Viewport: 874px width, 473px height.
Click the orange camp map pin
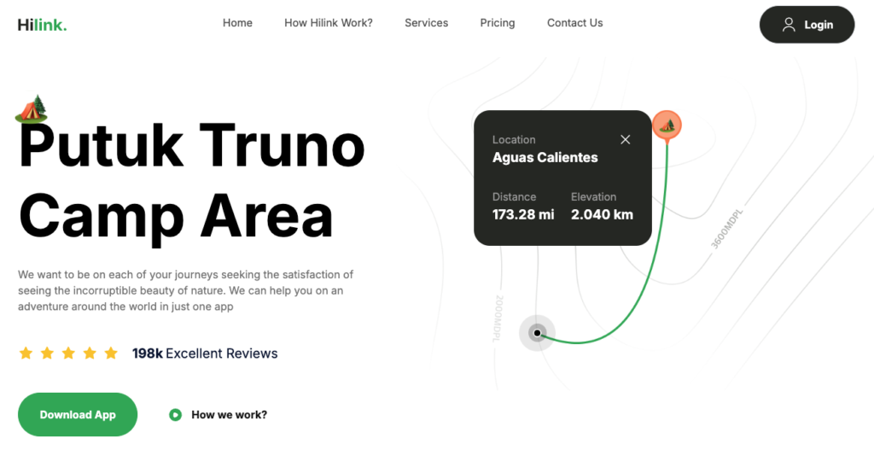click(667, 126)
